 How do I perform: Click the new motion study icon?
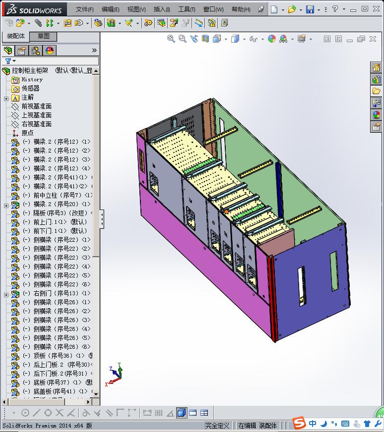pyautogui.click(x=148, y=23)
